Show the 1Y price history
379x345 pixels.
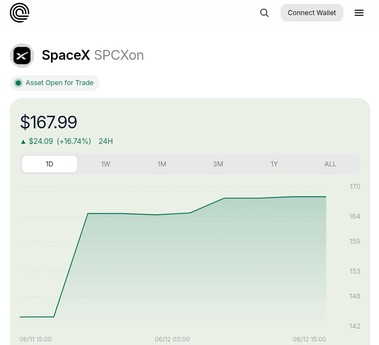pos(274,164)
